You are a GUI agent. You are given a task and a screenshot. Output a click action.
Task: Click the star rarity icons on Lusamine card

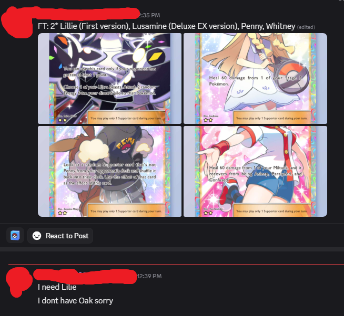62,120
